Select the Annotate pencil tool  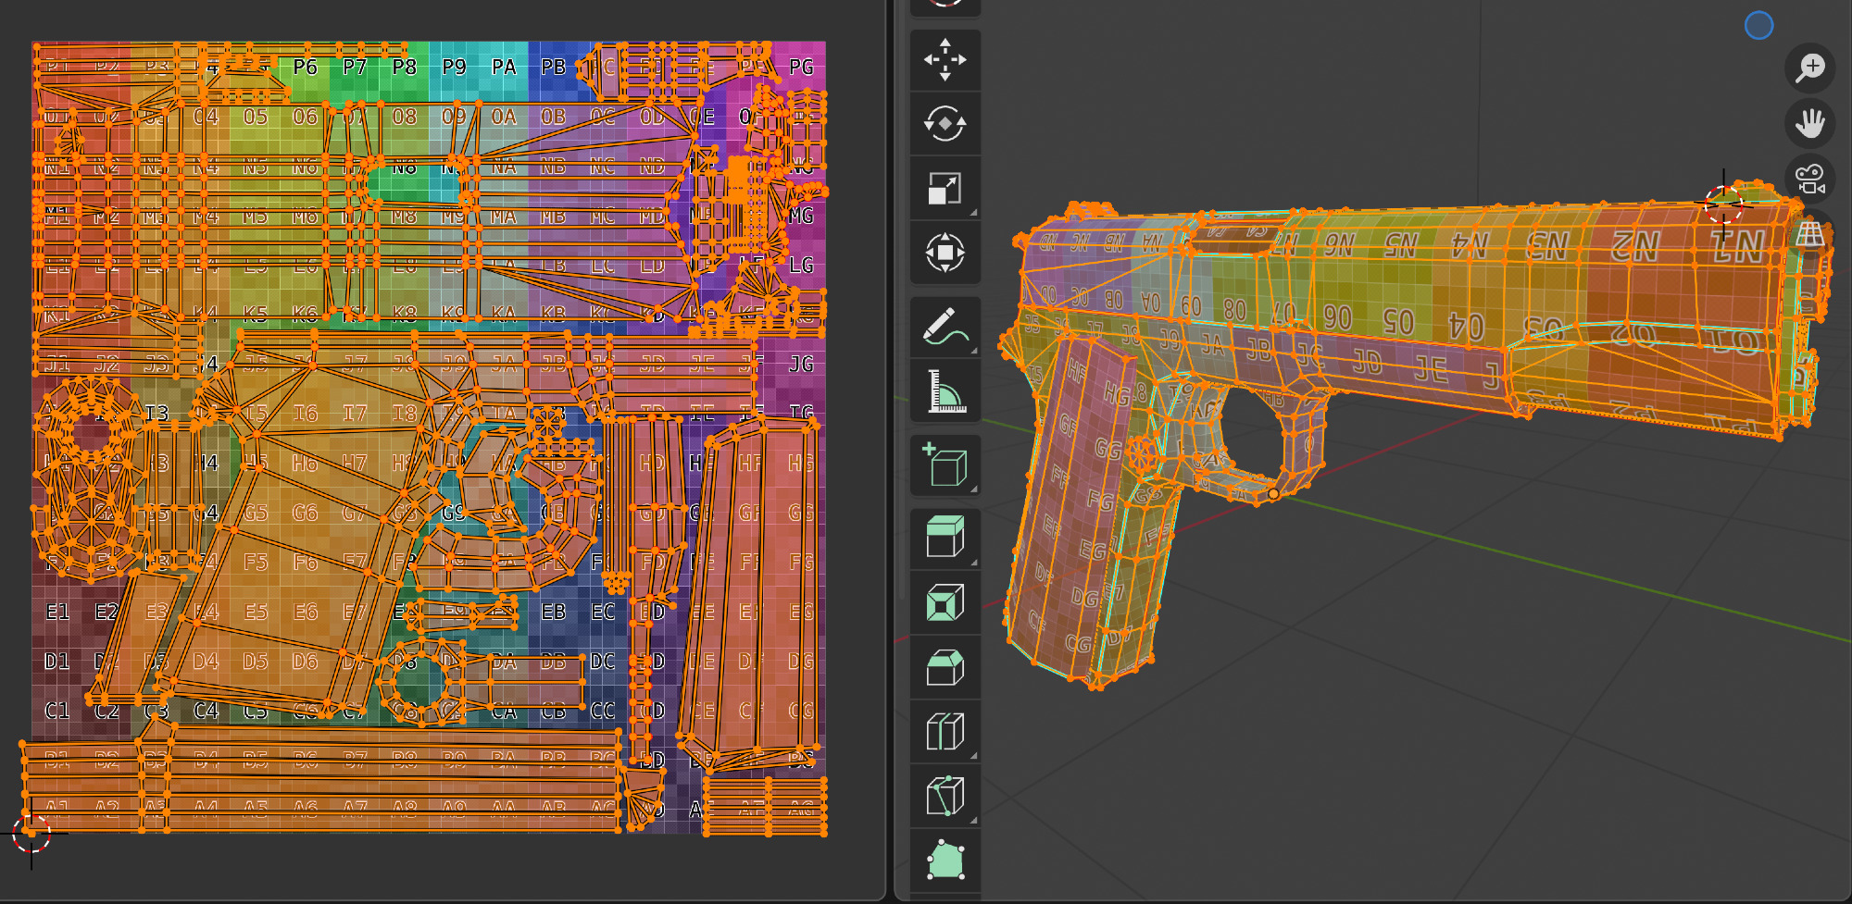coord(945,328)
